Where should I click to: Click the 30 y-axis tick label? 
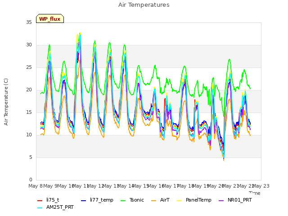coord(29,45)
